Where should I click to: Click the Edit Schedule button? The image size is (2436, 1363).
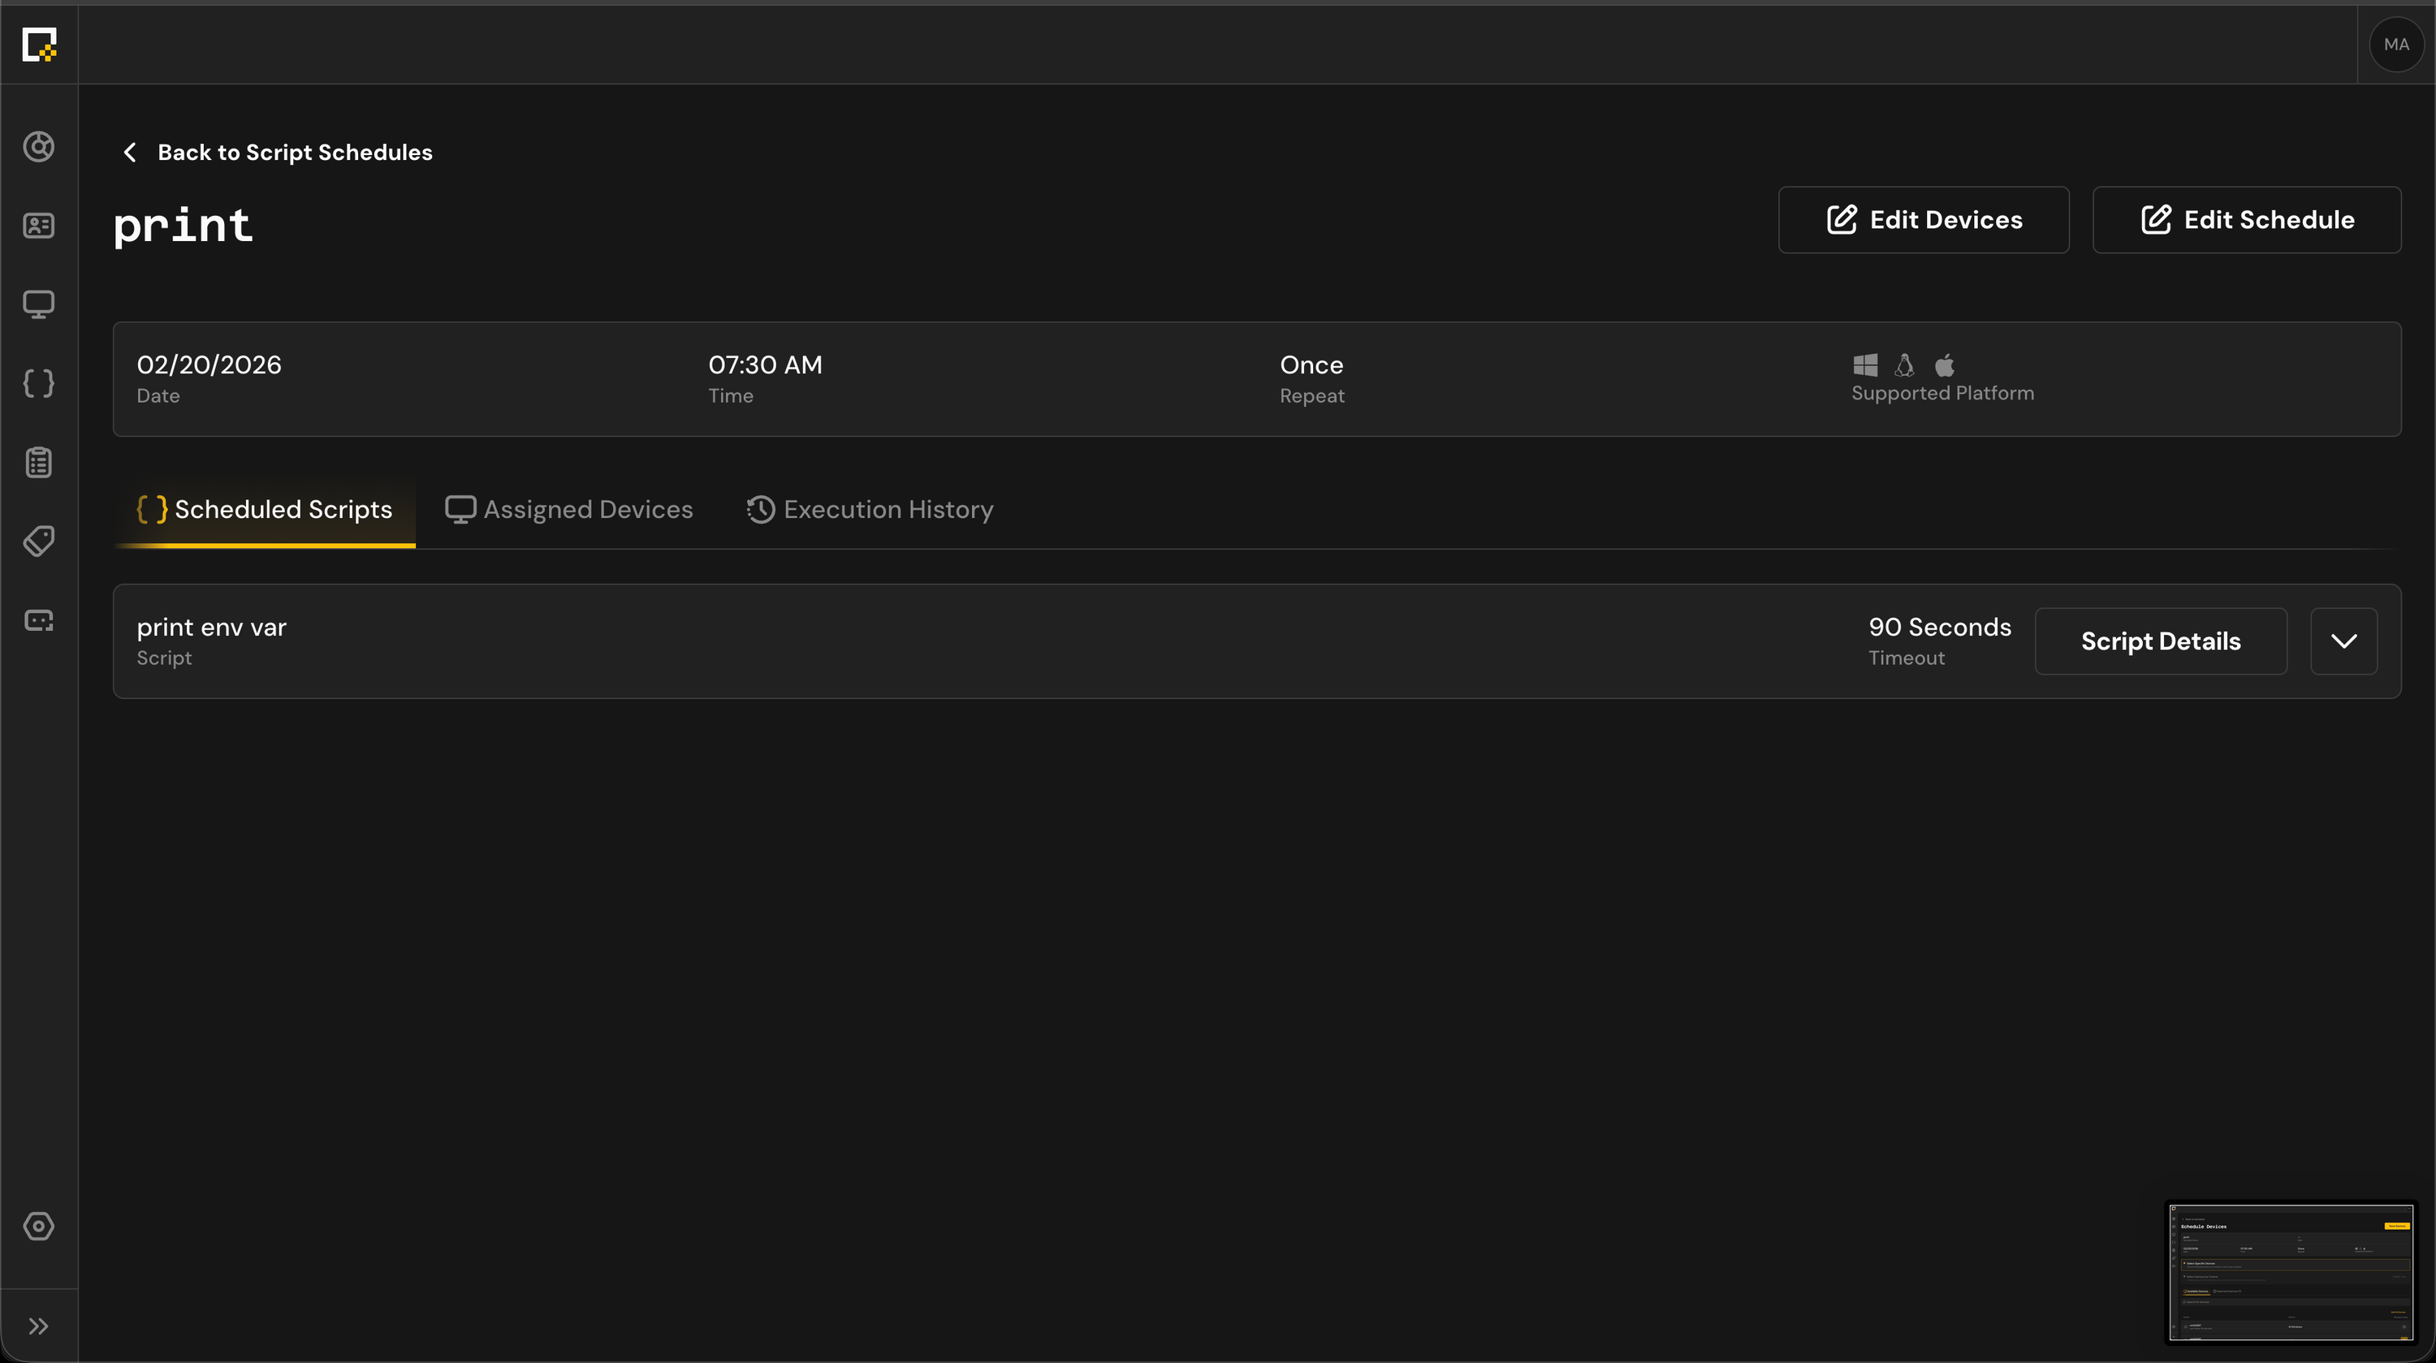tap(2247, 219)
